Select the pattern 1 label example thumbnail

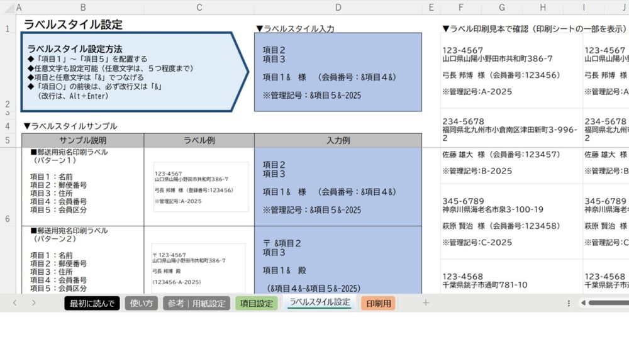tap(200, 187)
